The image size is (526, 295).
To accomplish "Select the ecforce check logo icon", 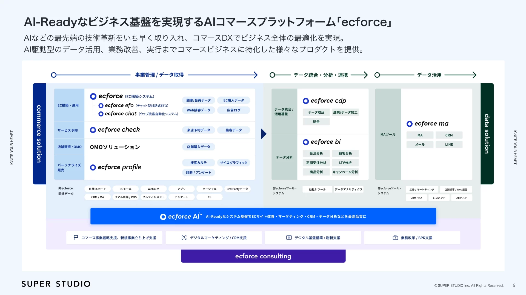I will (x=93, y=130).
